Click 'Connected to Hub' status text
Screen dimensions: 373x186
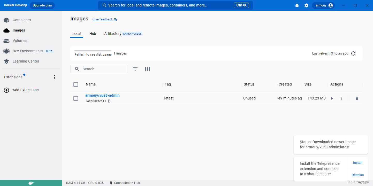coord(127,183)
